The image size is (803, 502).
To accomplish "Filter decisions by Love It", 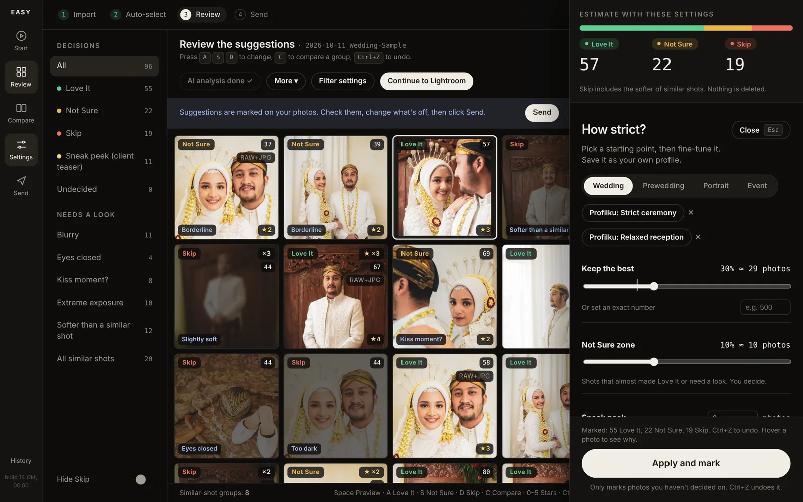I will pyautogui.click(x=104, y=88).
